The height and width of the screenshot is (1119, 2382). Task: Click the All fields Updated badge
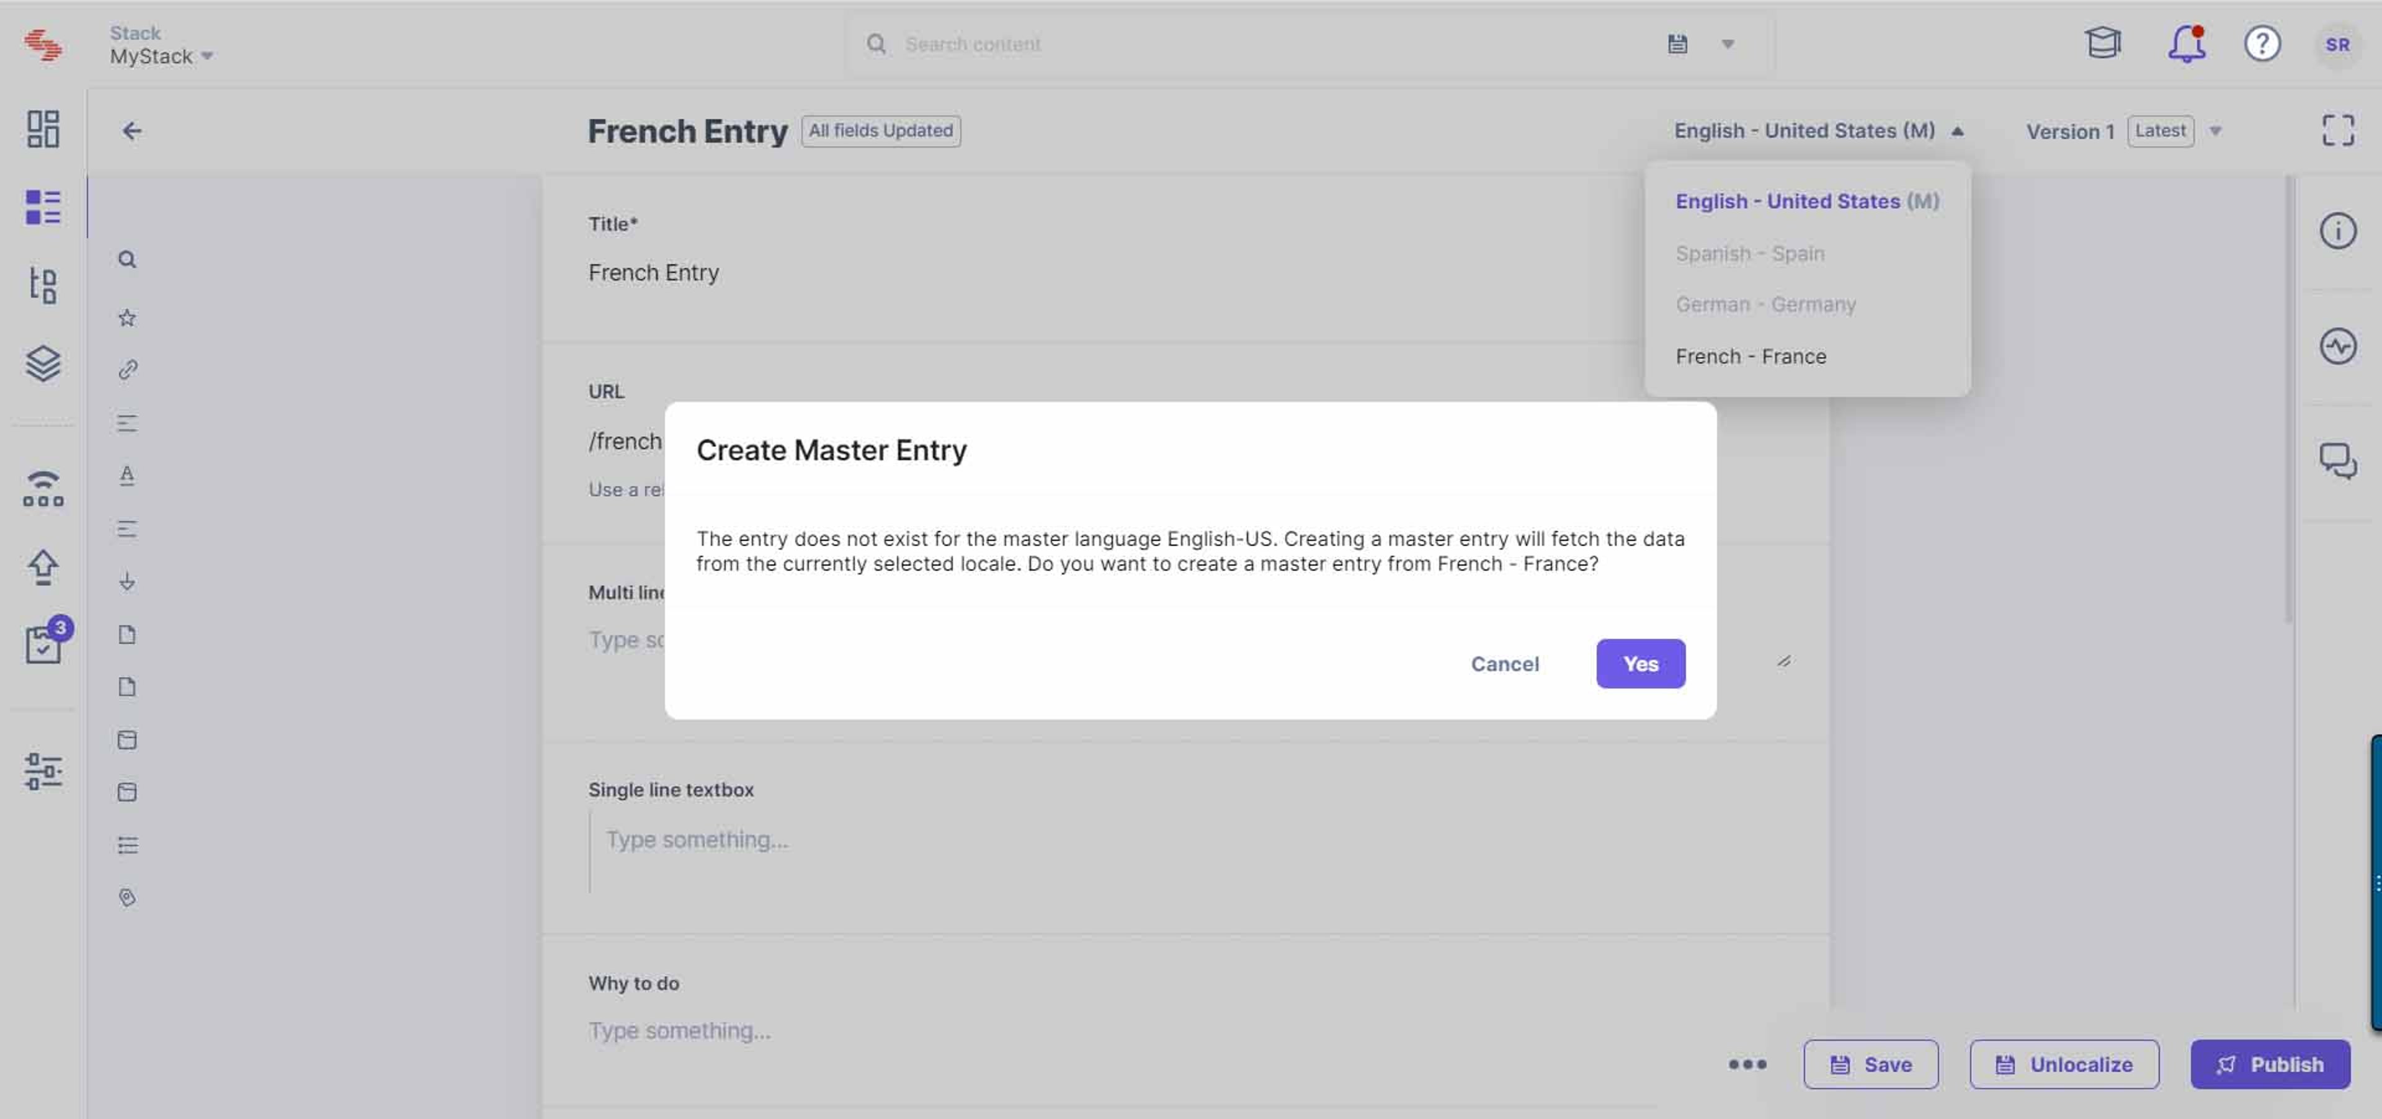tap(880, 130)
